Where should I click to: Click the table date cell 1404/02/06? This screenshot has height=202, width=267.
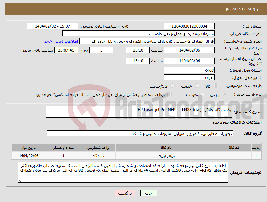[28, 156]
